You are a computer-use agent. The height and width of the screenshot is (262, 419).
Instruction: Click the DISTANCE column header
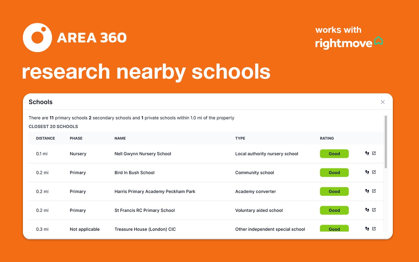pyautogui.click(x=46, y=138)
